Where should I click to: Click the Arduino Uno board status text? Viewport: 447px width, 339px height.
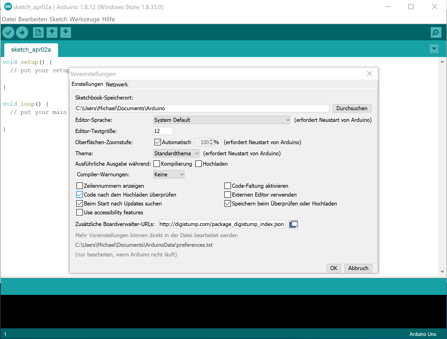(x=423, y=334)
